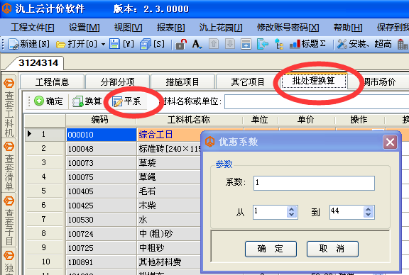Select the 3124314 document tab
The height and width of the screenshot is (275, 409).
tap(38, 63)
